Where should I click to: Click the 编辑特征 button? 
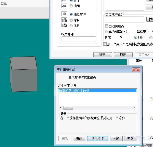pyautogui.click(x=98, y=139)
